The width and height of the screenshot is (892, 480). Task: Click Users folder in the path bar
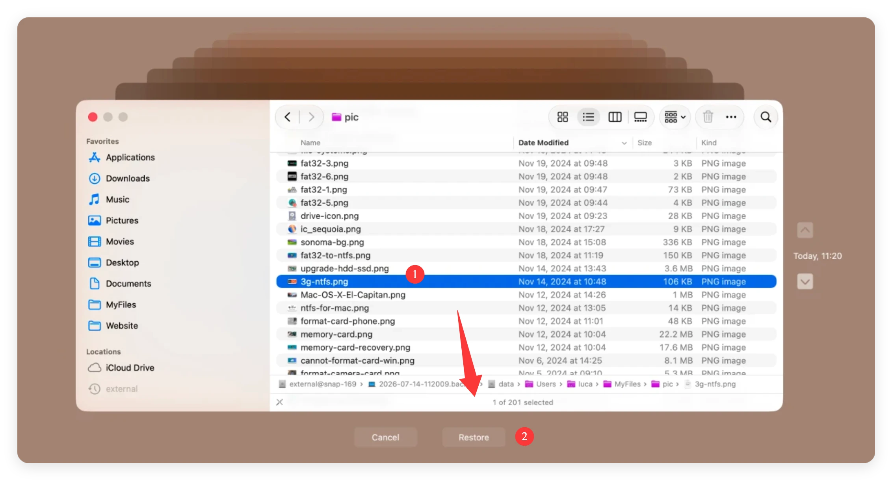pyautogui.click(x=541, y=384)
